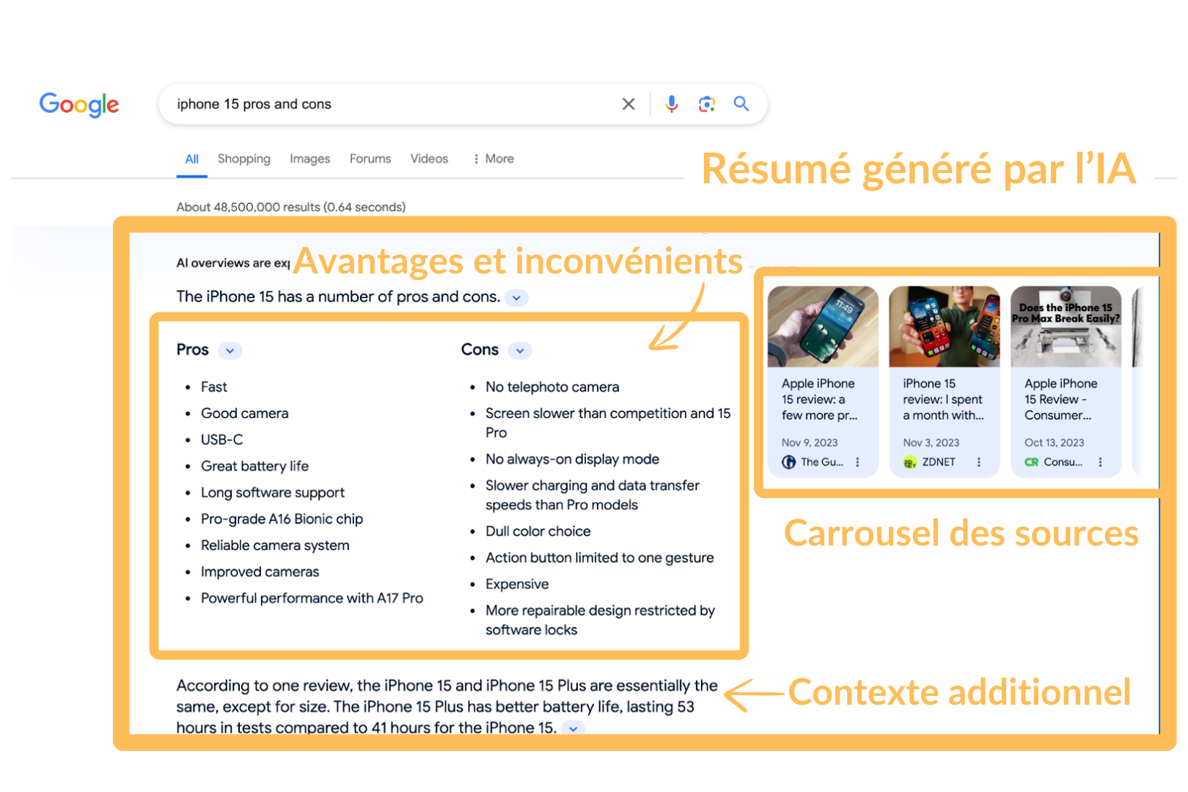Click 'The Gu...' source name
Image resolution: width=1188 pixels, height=792 pixels.
coord(822,462)
